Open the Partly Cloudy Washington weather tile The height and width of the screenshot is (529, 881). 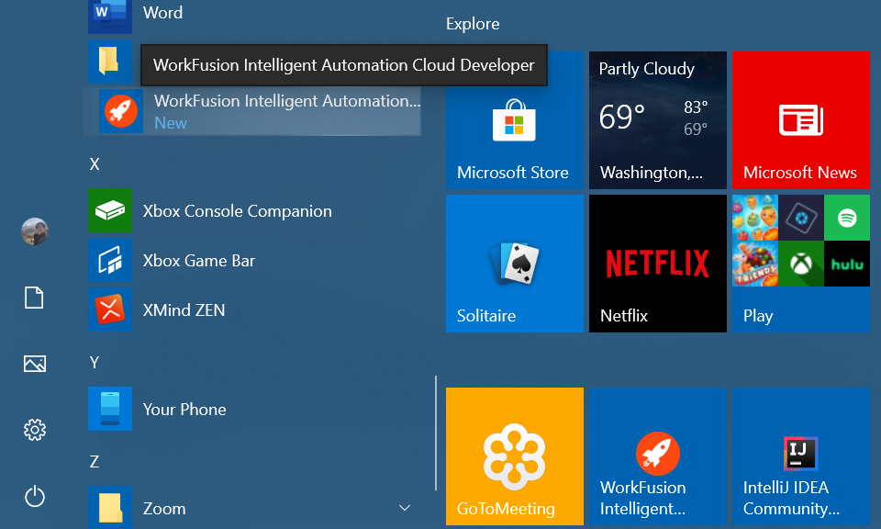click(x=658, y=120)
